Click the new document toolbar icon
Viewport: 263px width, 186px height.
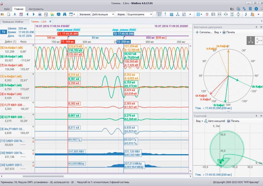[x=8, y=15]
